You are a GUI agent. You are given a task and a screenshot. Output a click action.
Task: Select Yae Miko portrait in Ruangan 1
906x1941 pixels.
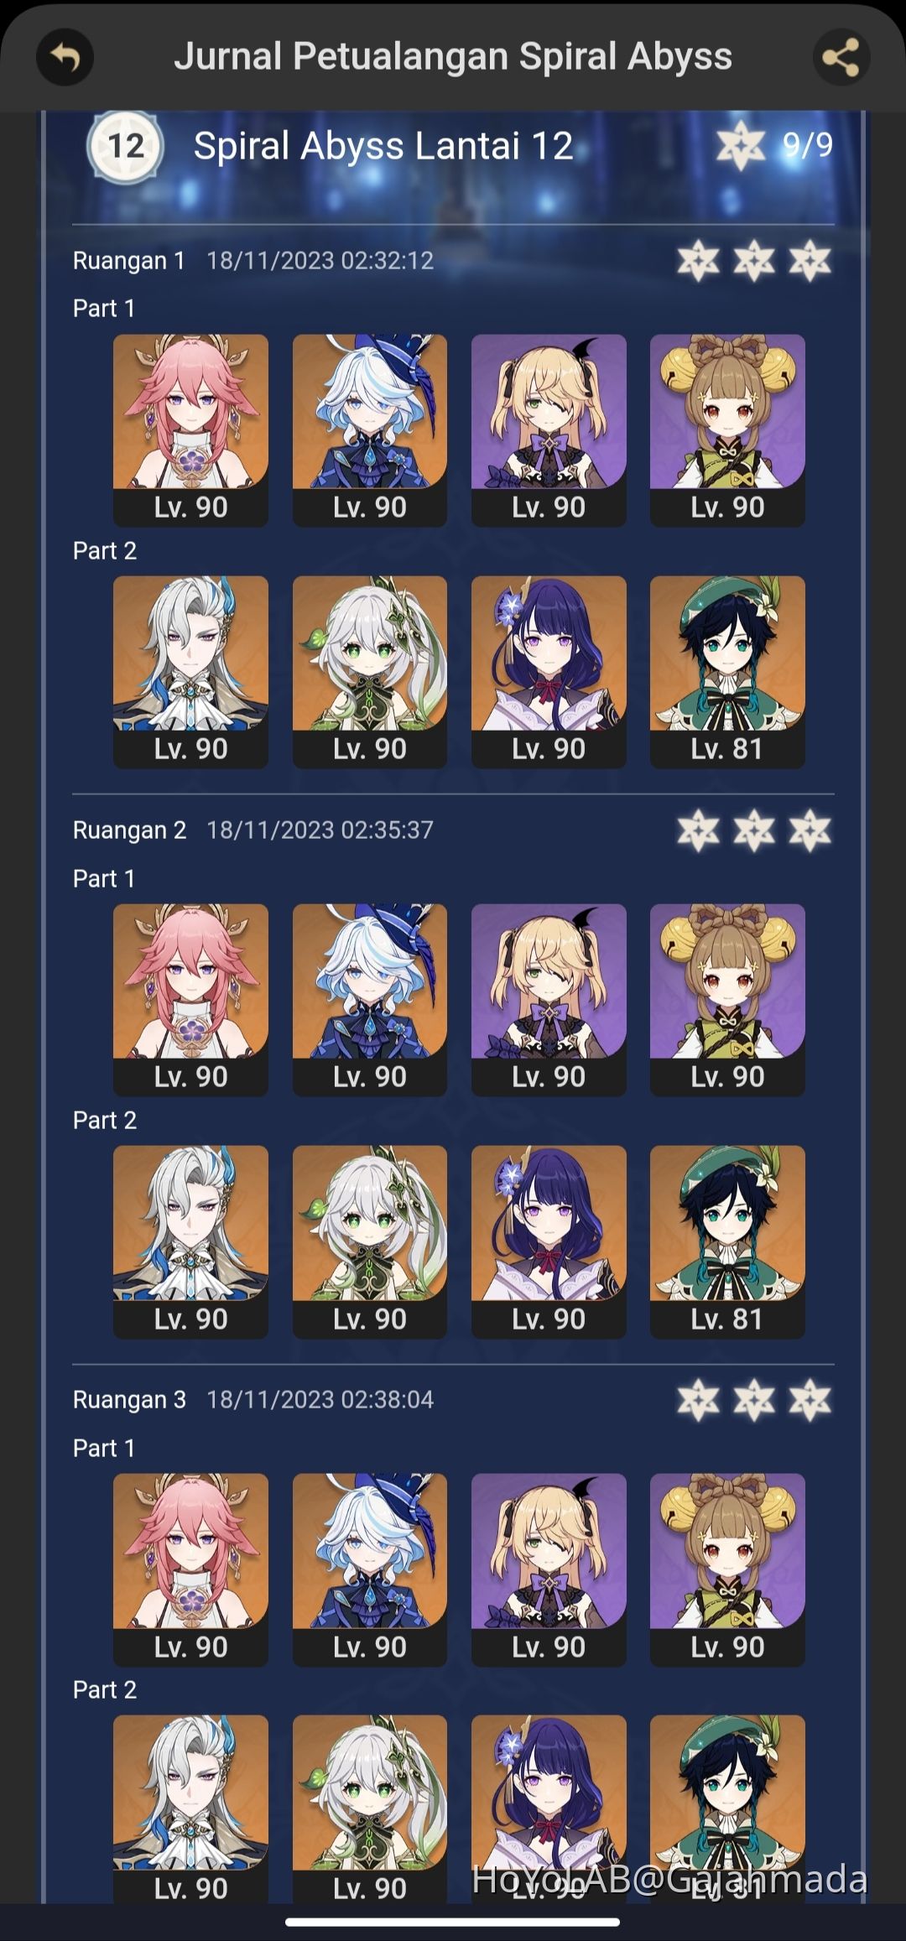(190, 430)
